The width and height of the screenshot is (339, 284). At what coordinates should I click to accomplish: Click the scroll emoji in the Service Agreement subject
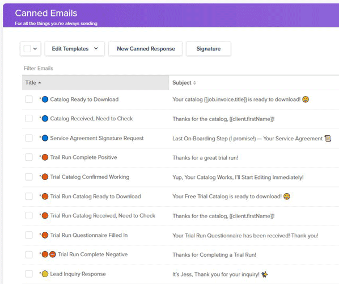[328, 138]
